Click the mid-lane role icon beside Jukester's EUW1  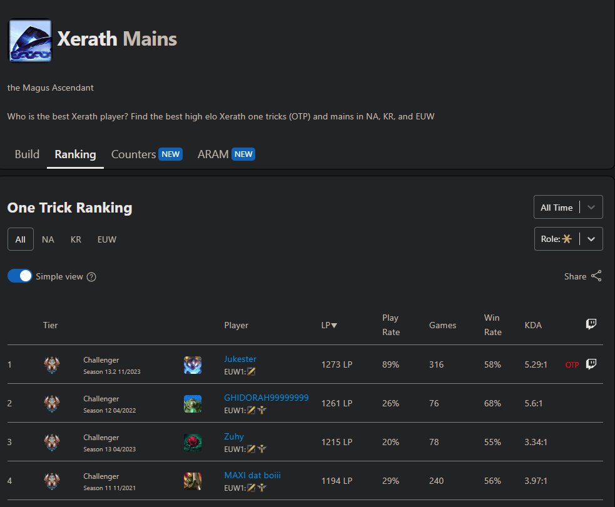251,371
